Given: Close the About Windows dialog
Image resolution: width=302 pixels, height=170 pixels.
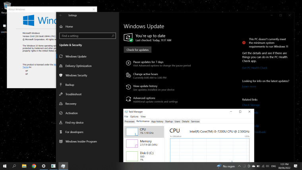Looking at the screenshot, I should (x=94, y=9).
